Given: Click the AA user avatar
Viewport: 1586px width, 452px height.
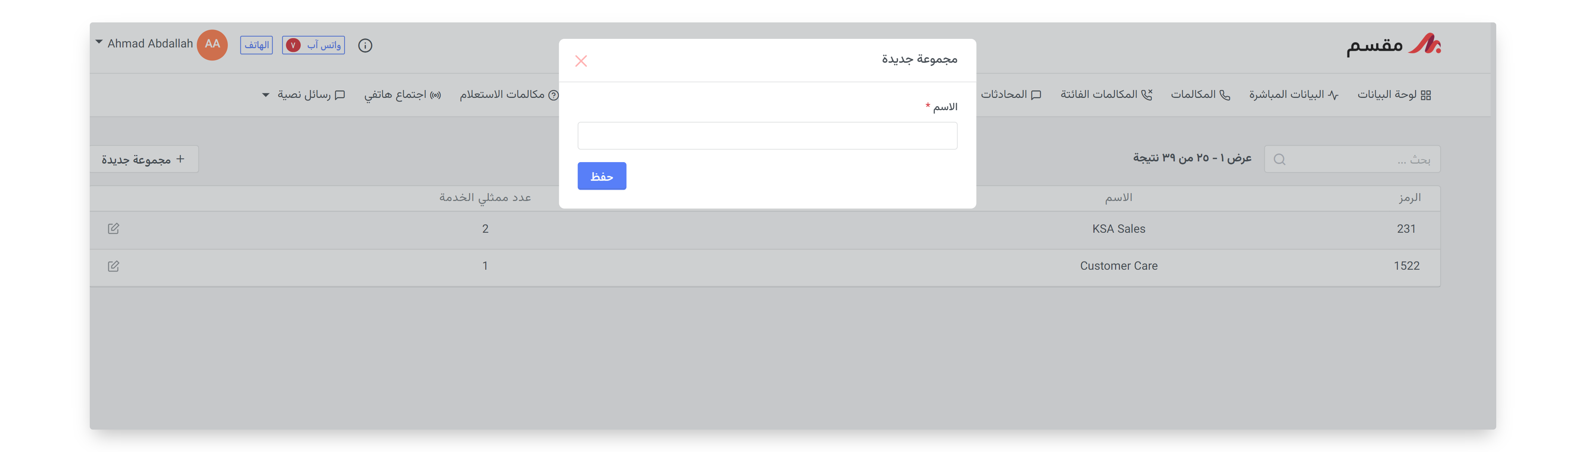Looking at the screenshot, I should pos(212,44).
